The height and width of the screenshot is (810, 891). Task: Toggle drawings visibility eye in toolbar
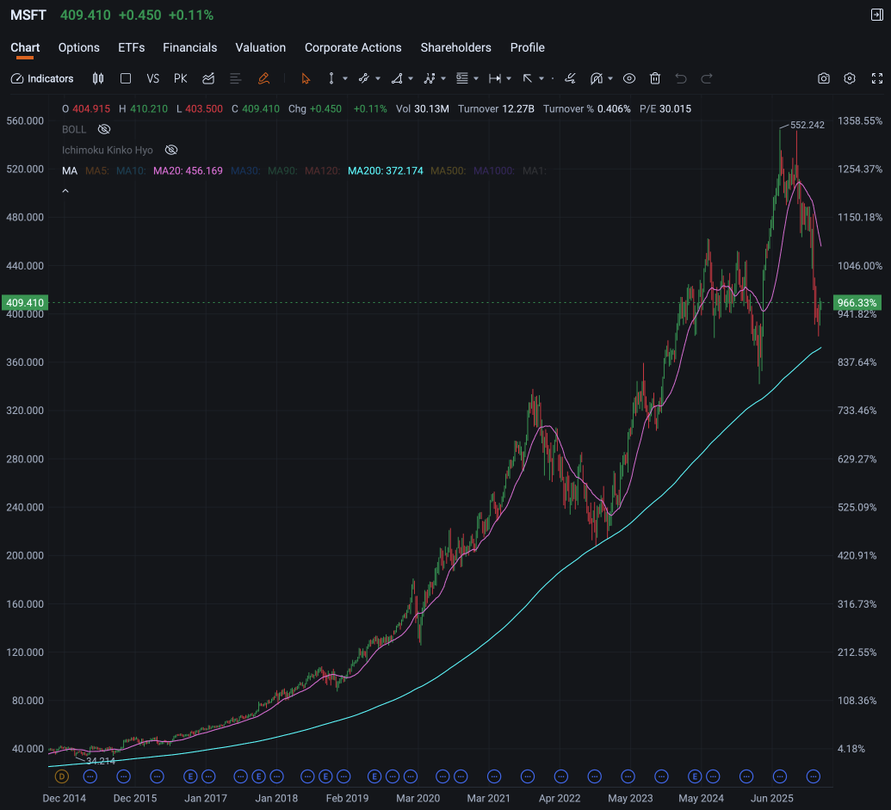click(x=629, y=78)
